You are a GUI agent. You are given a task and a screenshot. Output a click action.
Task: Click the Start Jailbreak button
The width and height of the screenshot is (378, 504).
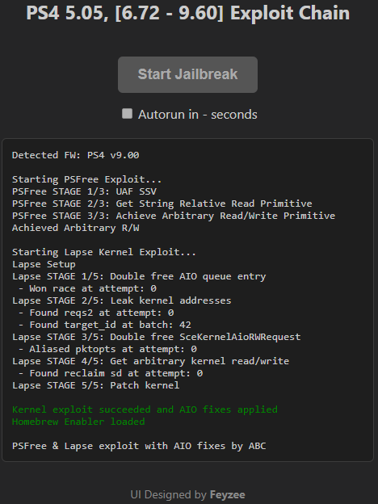pos(187,74)
